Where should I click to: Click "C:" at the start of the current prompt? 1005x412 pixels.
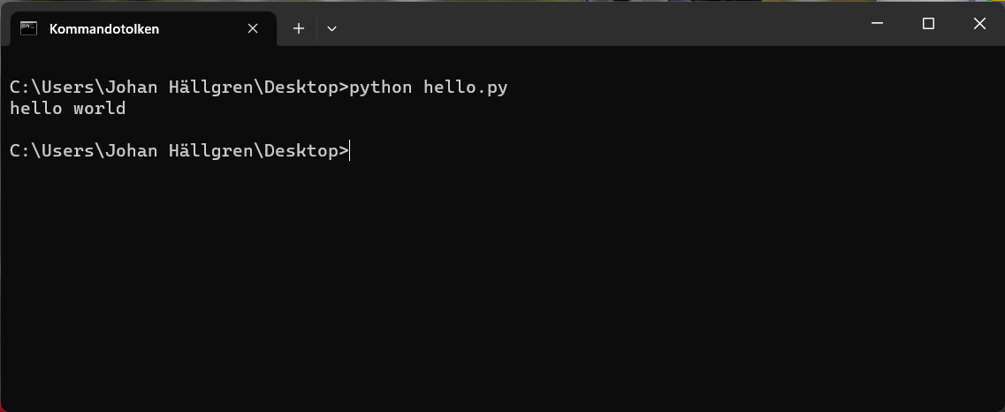tap(19, 151)
